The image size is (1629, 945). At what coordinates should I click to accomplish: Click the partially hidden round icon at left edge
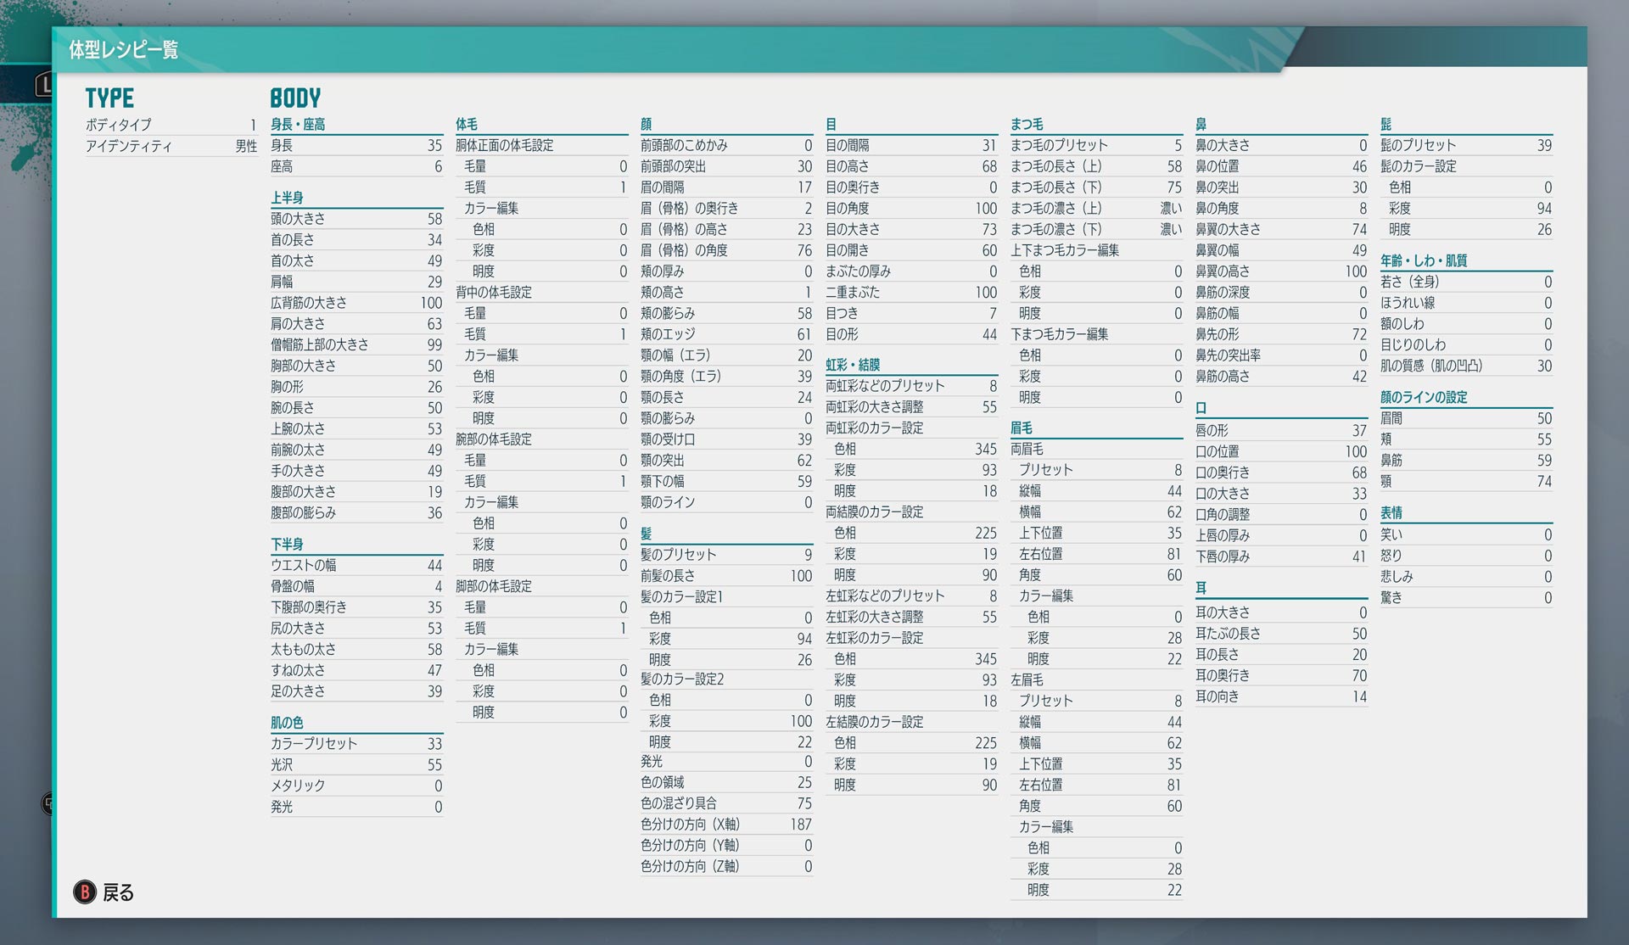pos(48,803)
